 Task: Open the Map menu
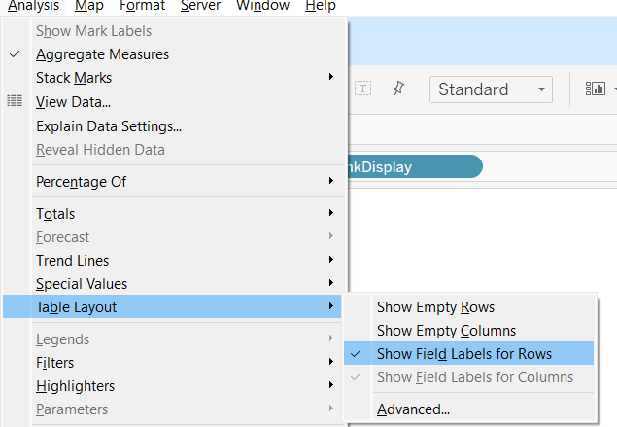coord(88,6)
